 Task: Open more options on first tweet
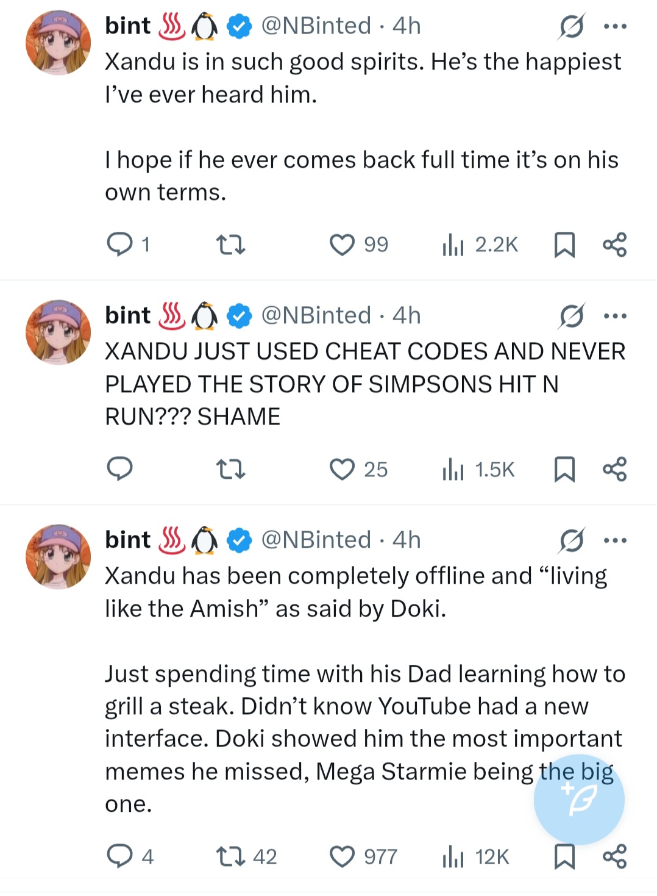[x=615, y=27]
